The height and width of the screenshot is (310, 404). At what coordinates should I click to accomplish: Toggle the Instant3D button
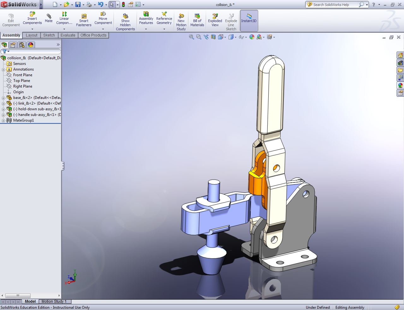249,20
